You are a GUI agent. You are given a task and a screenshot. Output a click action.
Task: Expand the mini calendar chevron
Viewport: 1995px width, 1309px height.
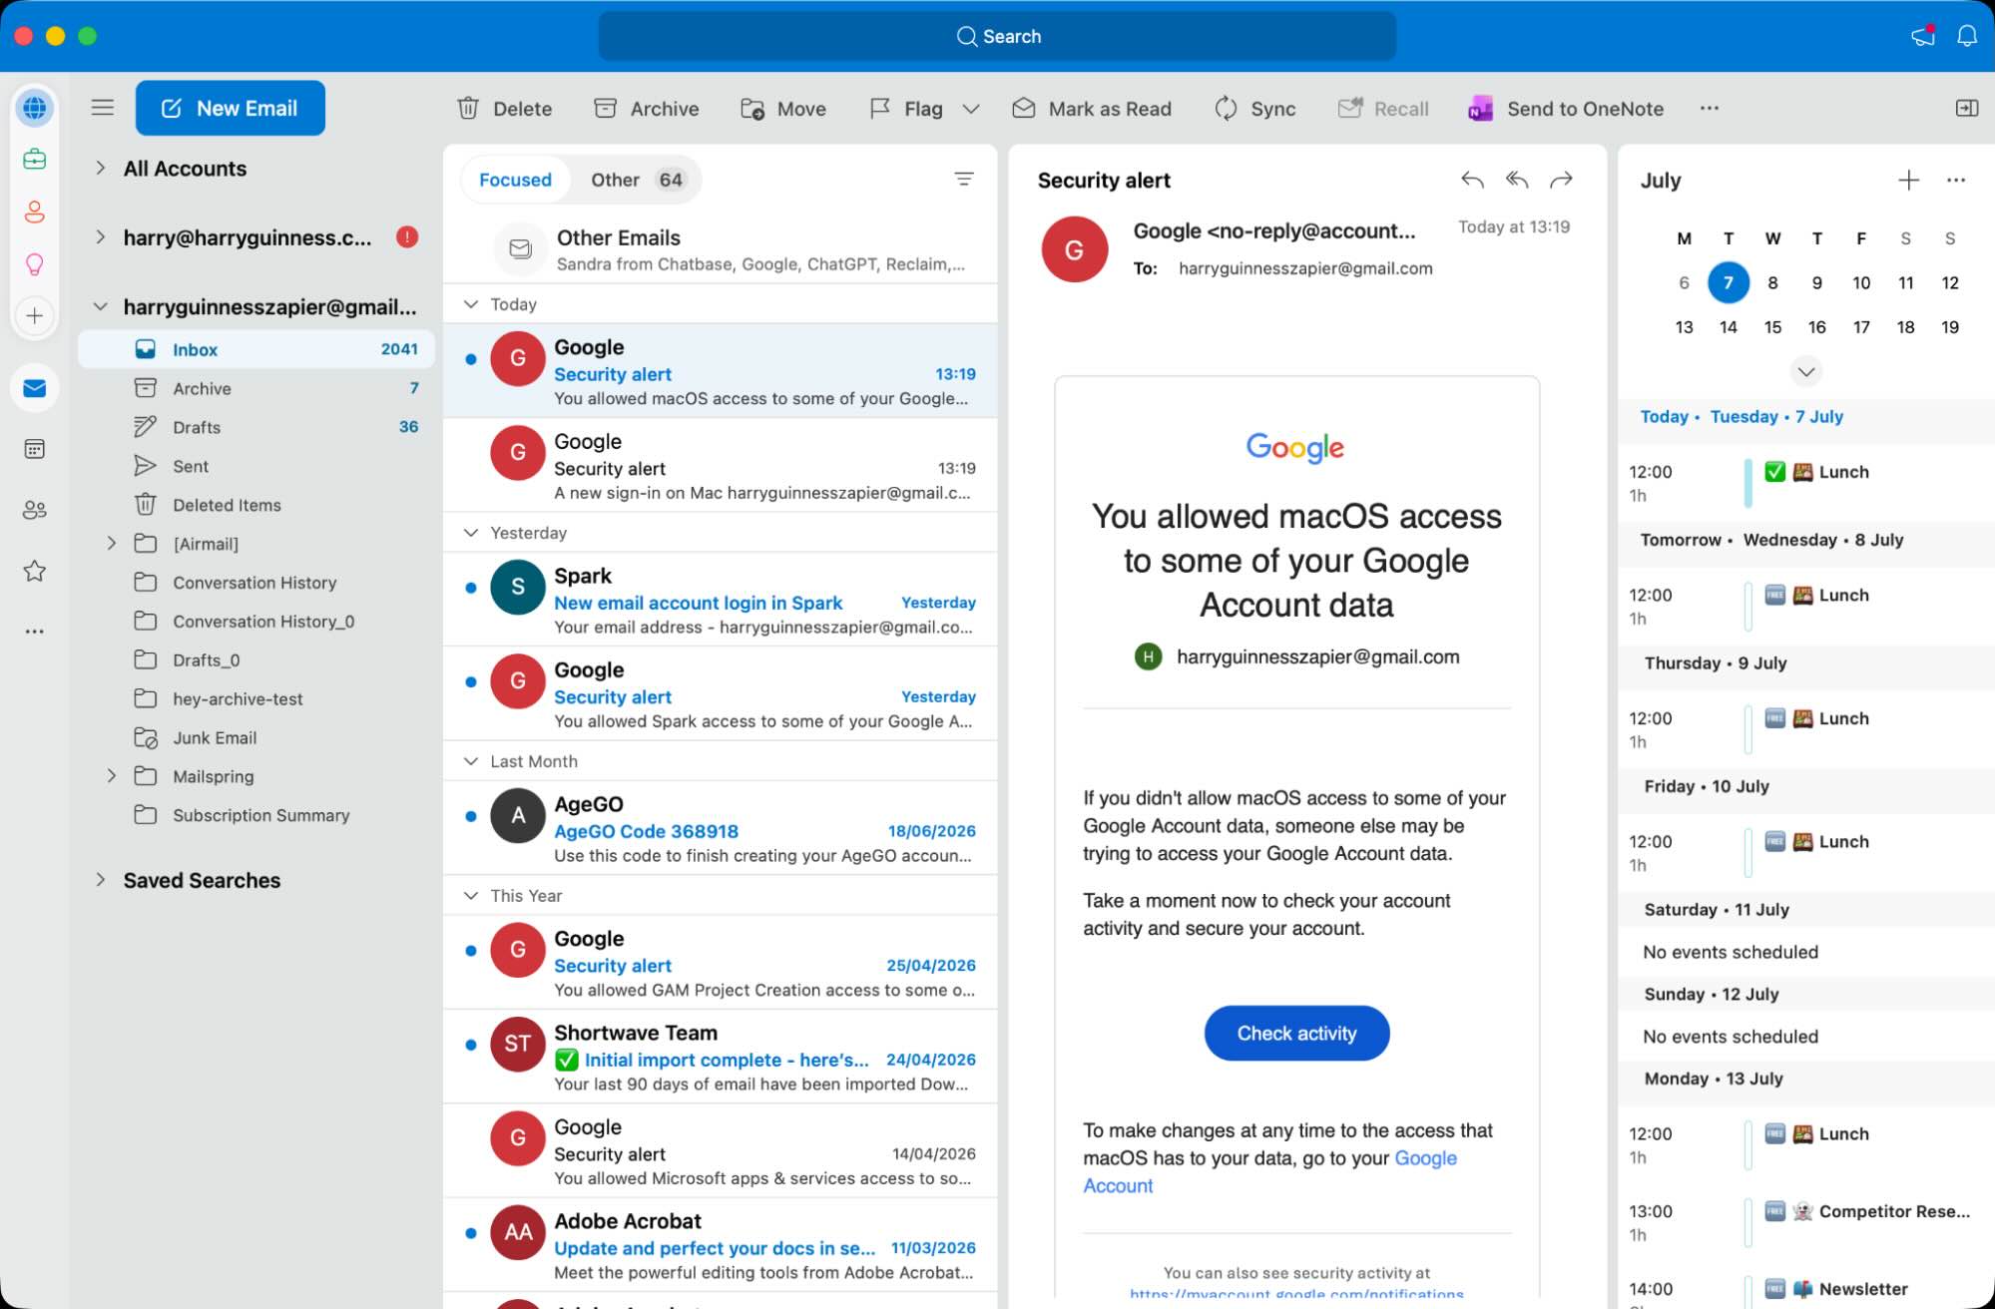coord(1805,372)
